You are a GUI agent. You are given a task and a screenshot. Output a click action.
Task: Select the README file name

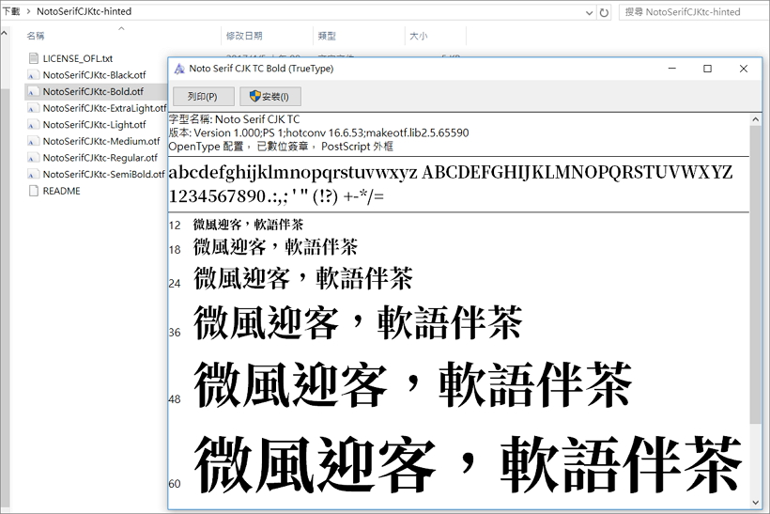tap(61, 191)
